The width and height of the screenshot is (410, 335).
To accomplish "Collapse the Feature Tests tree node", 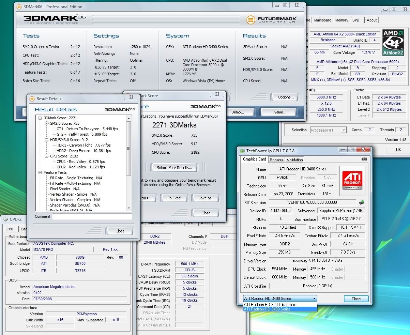I will pos(41,172).
